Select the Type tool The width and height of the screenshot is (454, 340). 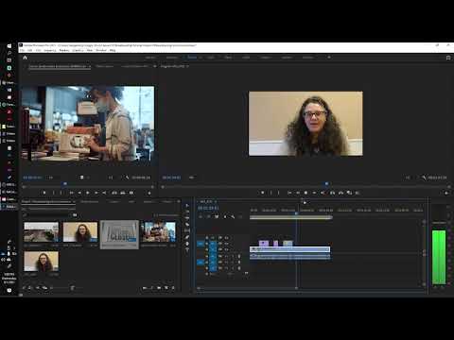[x=187, y=249]
